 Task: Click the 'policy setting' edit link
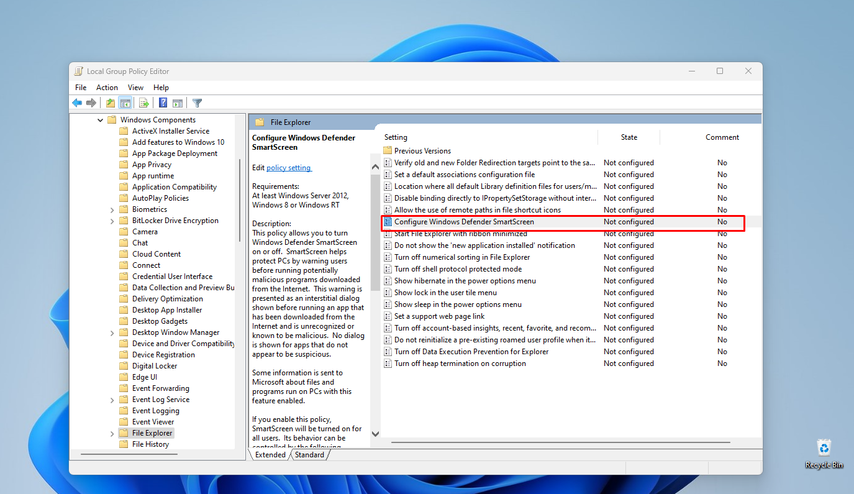point(289,168)
